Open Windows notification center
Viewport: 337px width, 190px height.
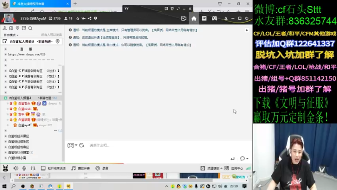[x=244, y=186]
